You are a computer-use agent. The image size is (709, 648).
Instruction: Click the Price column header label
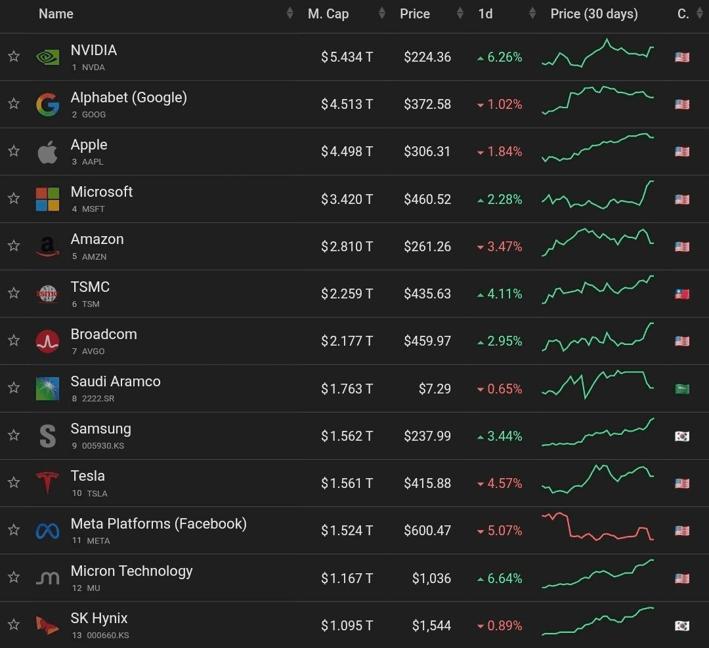[x=415, y=14]
